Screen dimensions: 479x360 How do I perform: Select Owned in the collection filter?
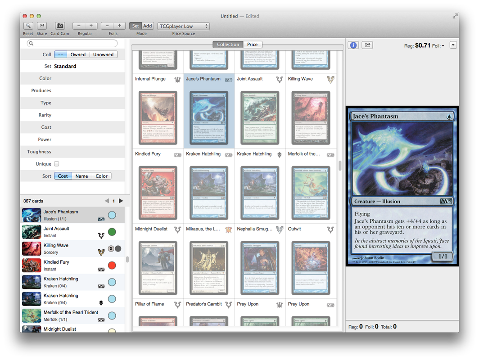(x=77, y=54)
